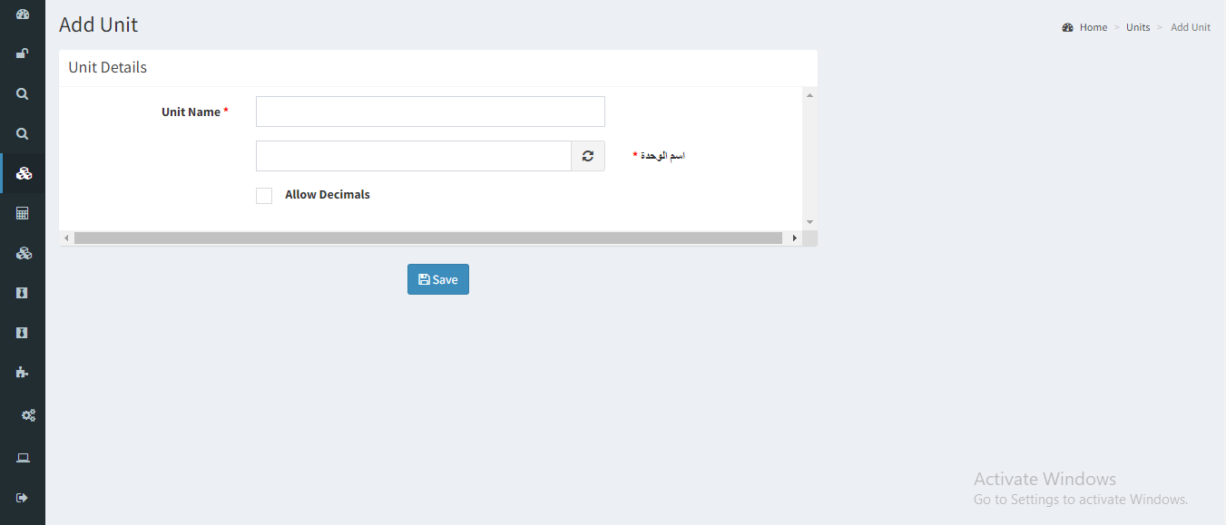This screenshot has width=1226, height=525.
Task: Click the horizontal scrollbar thumb in Unit Details
Action: point(428,238)
